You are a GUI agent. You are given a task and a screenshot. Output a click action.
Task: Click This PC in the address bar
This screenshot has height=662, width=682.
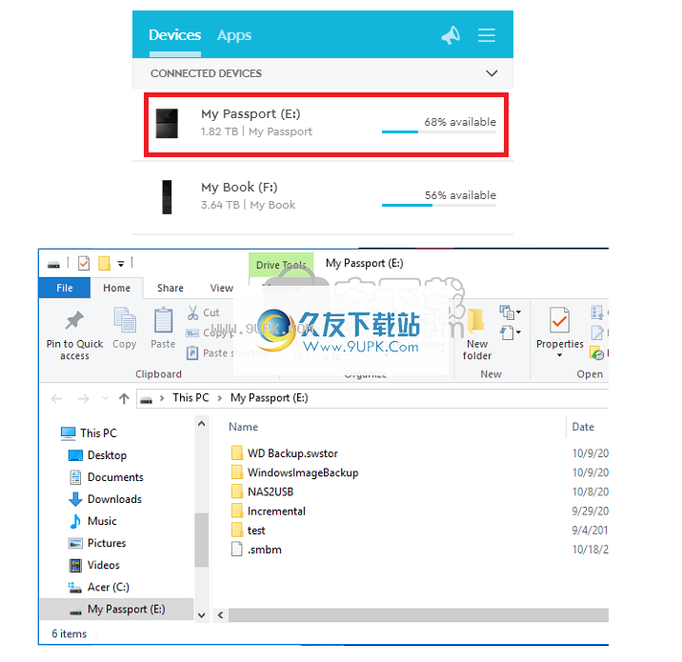click(191, 397)
